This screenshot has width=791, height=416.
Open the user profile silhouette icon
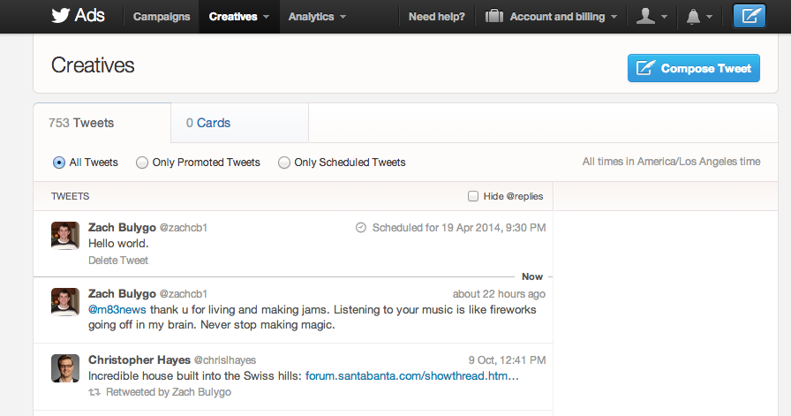[x=645, y=16]
